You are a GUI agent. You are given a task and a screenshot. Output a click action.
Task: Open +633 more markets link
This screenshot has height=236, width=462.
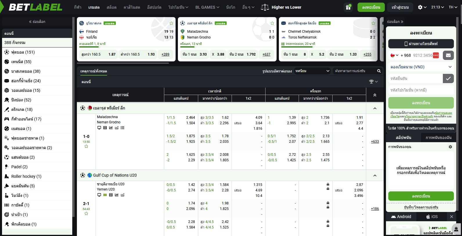pos(375,142)
